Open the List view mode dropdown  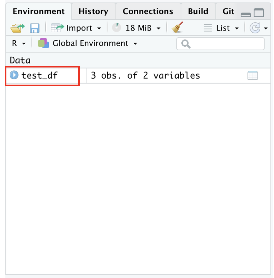222,28
